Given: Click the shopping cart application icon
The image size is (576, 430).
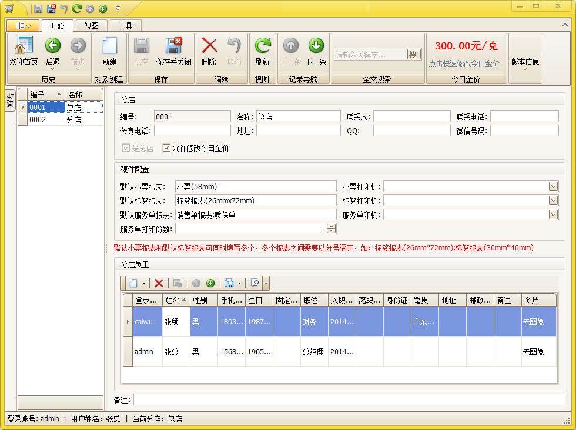Looking at the screenshot, I should (x=9, y=8).
